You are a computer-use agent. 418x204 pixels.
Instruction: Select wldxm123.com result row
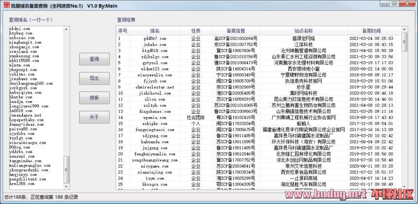click(258, 68)
